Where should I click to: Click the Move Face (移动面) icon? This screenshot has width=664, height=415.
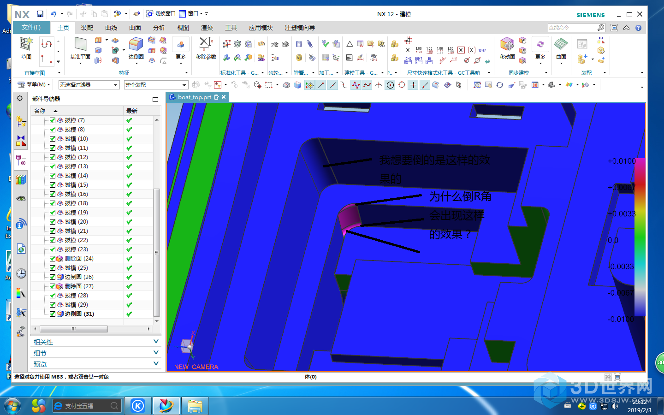pyautogui.click(x=507, y=45)
